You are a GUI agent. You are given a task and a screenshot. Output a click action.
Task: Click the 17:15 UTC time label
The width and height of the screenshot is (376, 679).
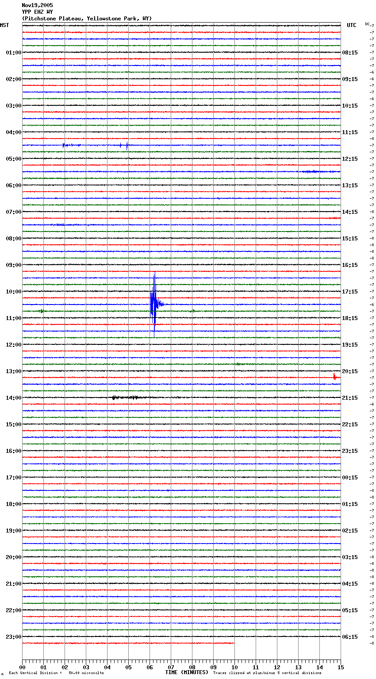coord(350,292)
